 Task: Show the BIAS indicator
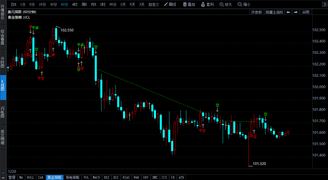point(126,177)
